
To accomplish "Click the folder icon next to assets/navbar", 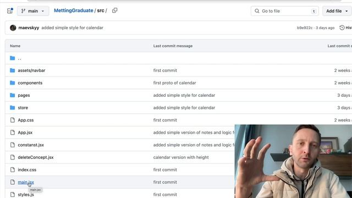I will (x=12, y=70).
